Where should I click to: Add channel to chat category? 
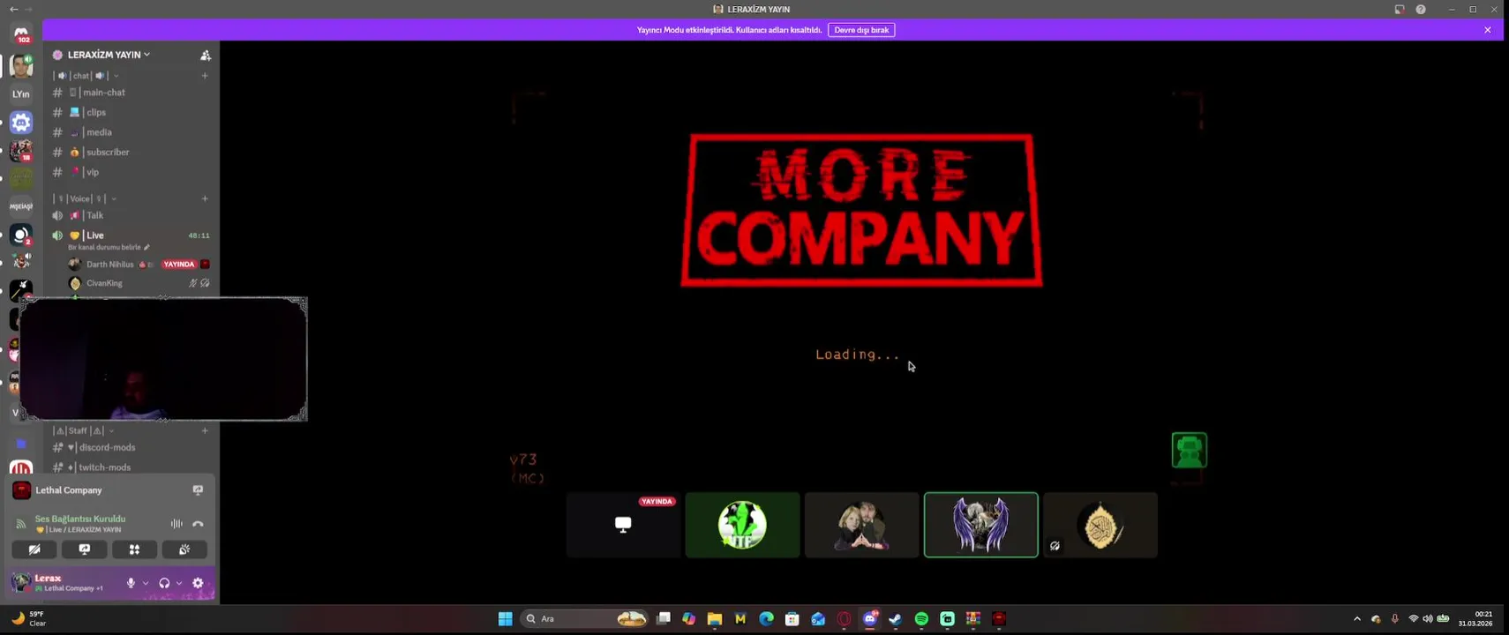tap(205, 76)
